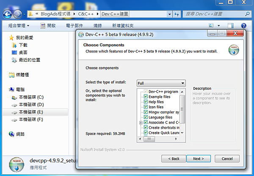Click the change view icon
The image size is (254, 176).
click(211, 25)
